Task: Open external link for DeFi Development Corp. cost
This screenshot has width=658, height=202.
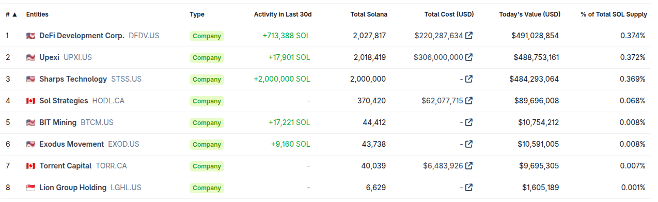Action: coord(469,36)
